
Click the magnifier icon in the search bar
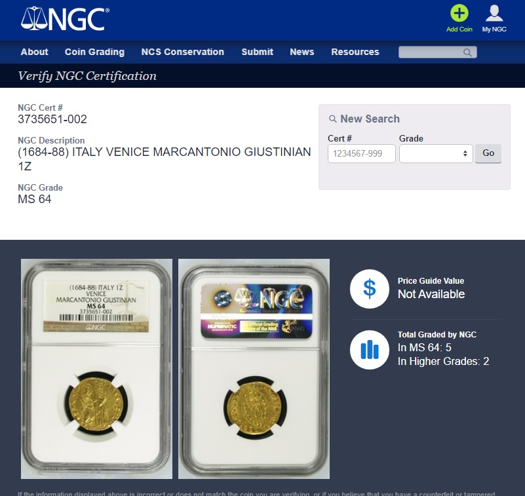click(467, 52)
